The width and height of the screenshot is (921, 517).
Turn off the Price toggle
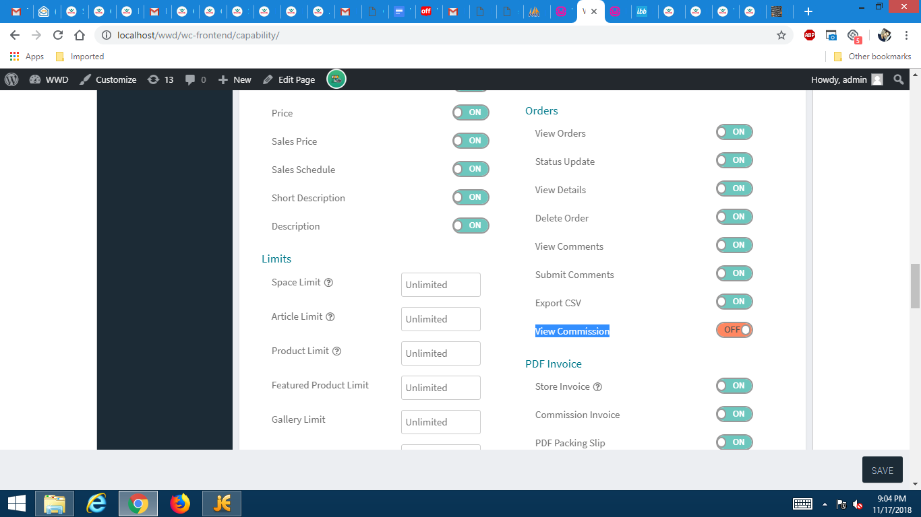[471, 112]
